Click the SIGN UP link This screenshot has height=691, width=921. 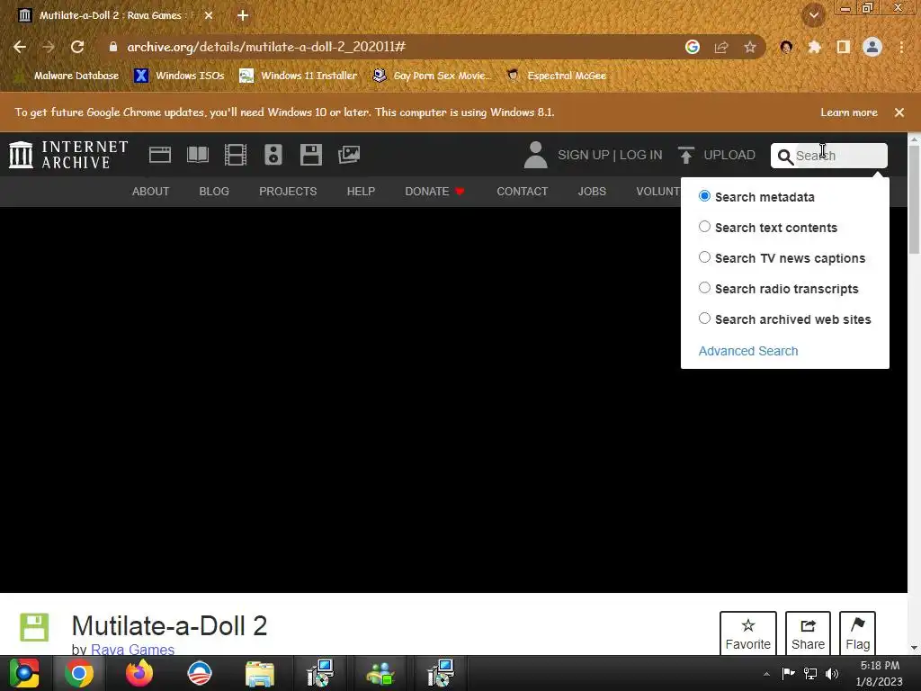[x=583, y=155]
